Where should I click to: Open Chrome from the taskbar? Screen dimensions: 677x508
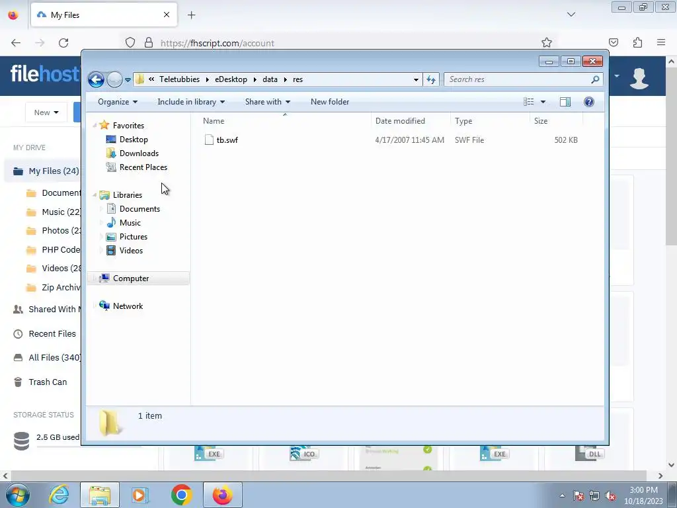pyautogui.click(x=181, y=495)
